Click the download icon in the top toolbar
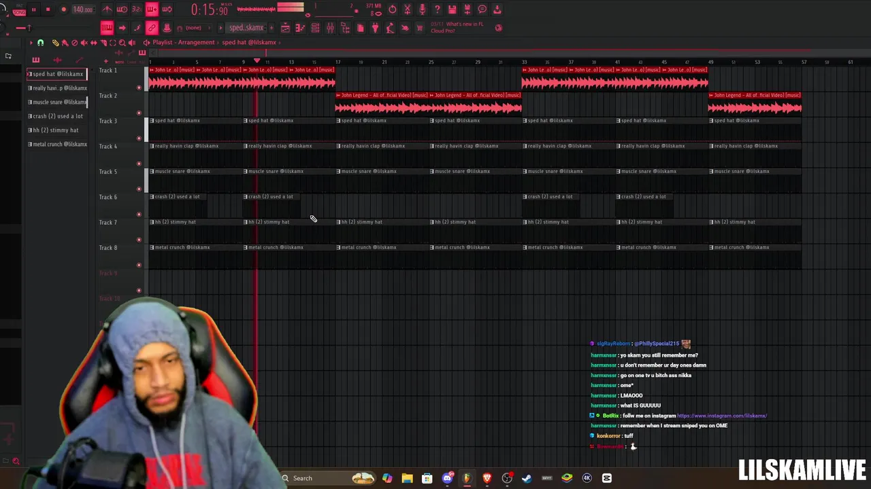The height and width of the screenshot is (489, 871). pyautogui.click(x=497, y=10)
